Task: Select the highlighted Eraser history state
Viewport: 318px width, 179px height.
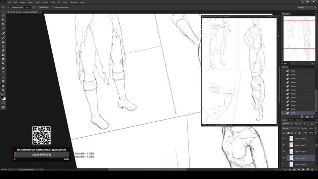Action: pyautogui.click(x=298, y=113)
